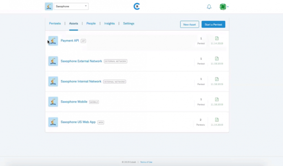This screenshot has height=166, width=283.
Task: Click the Payment API thumbnail image
Action: point(53,41)
